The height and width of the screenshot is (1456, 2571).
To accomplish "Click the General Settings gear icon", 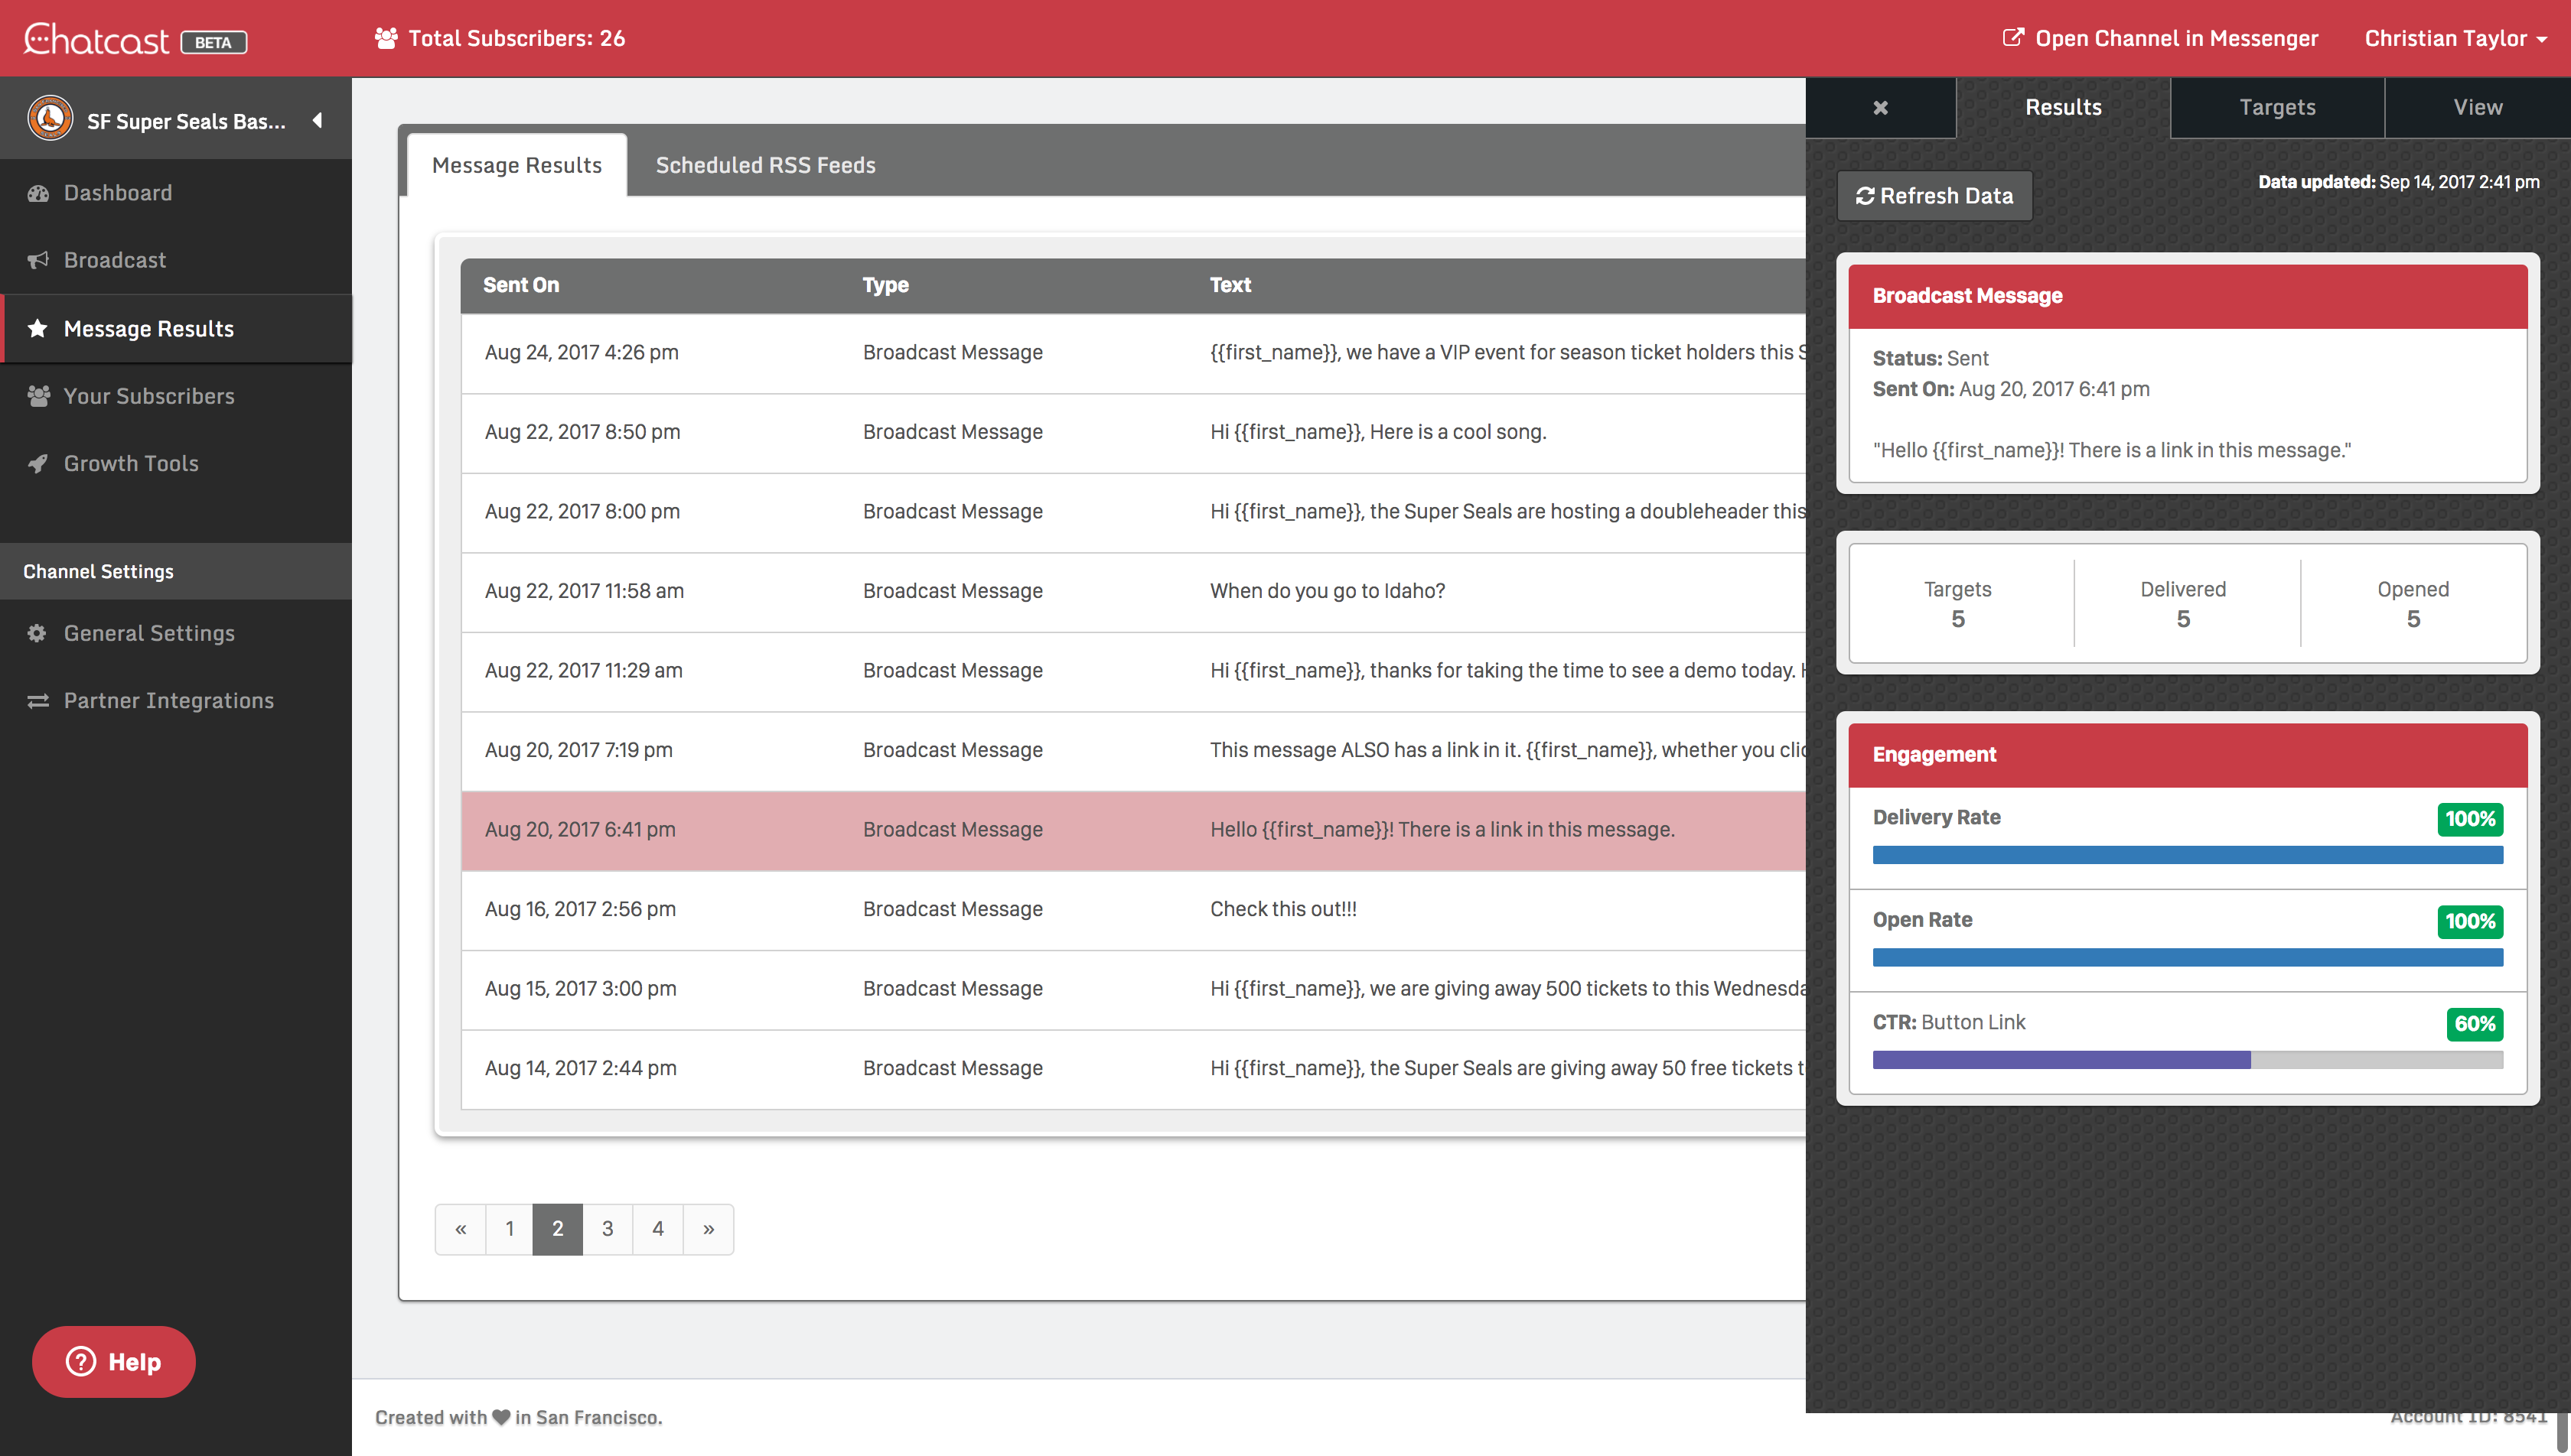I will coord(38,633).
